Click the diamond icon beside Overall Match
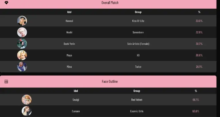The width and height of the screenshot is (220, 117). click(6, 3)
